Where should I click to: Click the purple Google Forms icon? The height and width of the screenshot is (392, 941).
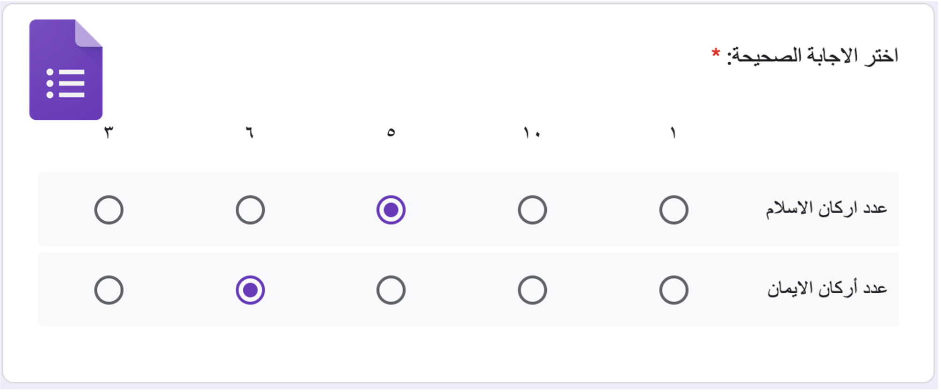(66, 70)
